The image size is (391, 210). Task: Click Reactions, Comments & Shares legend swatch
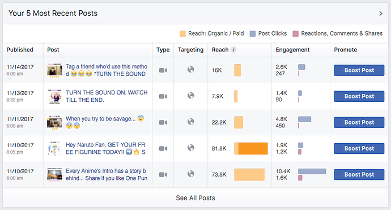point(295,33)
